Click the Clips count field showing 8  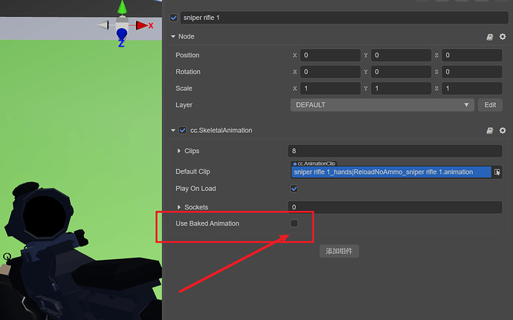[395, 151]
